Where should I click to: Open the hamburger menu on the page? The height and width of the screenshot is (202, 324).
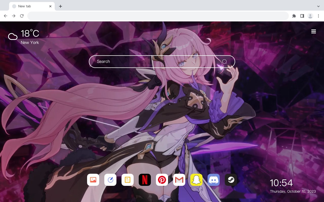pos(314,31)
